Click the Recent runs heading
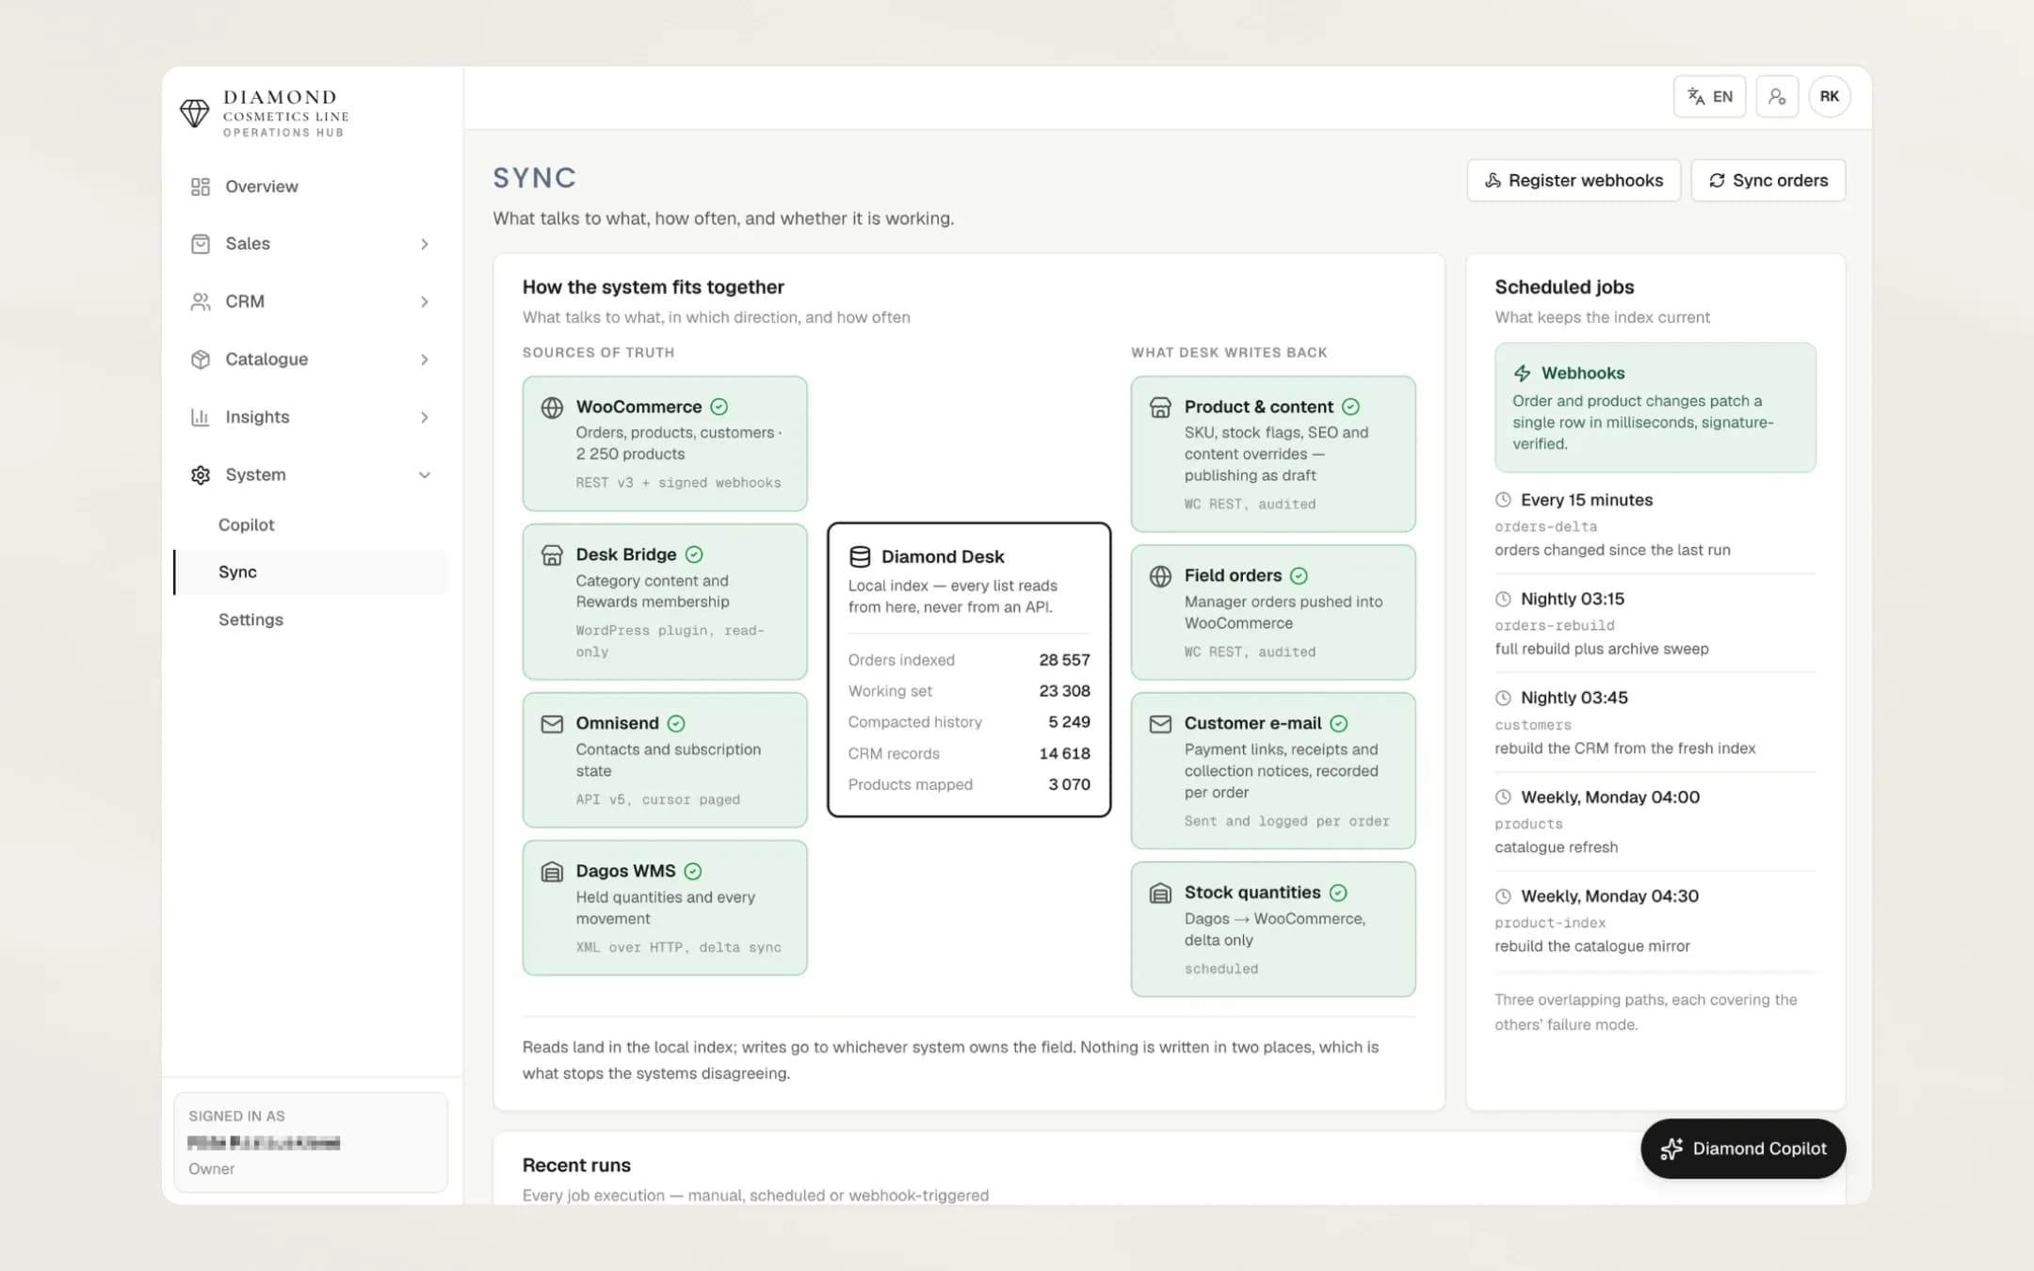This screenshot has width=2034, height=1271. [576, 1166]
